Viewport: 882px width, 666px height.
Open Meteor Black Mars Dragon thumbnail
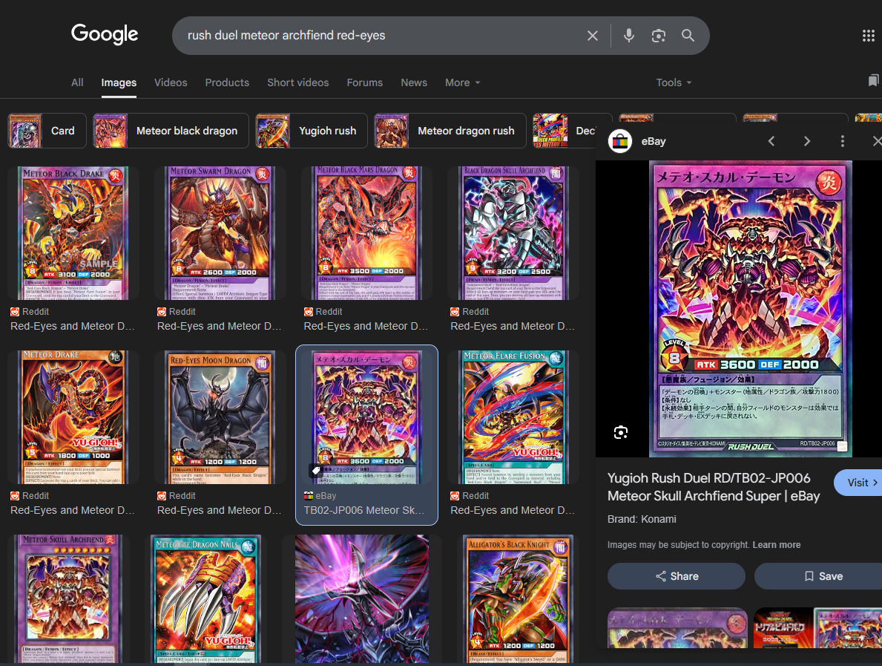(366, 233)
